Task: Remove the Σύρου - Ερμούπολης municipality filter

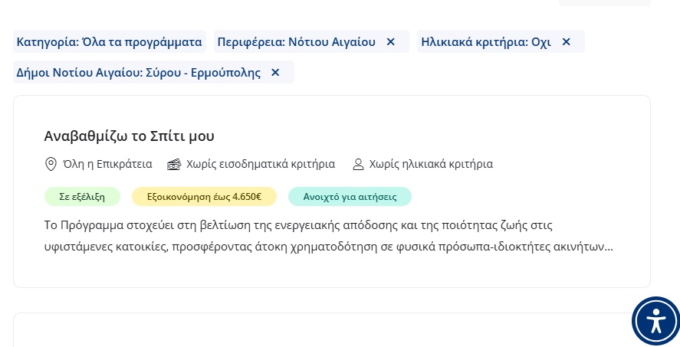Action: (x=275, y=73)
